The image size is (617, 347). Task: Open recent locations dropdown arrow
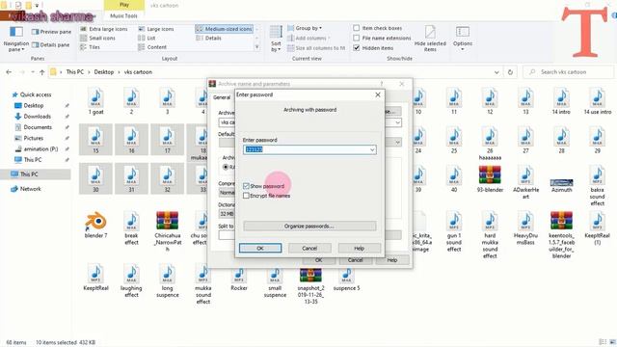[33, 72]
